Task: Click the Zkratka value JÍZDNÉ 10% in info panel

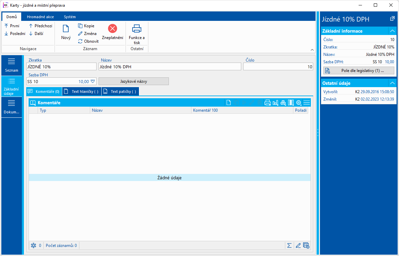Action: tap(384, 47)
